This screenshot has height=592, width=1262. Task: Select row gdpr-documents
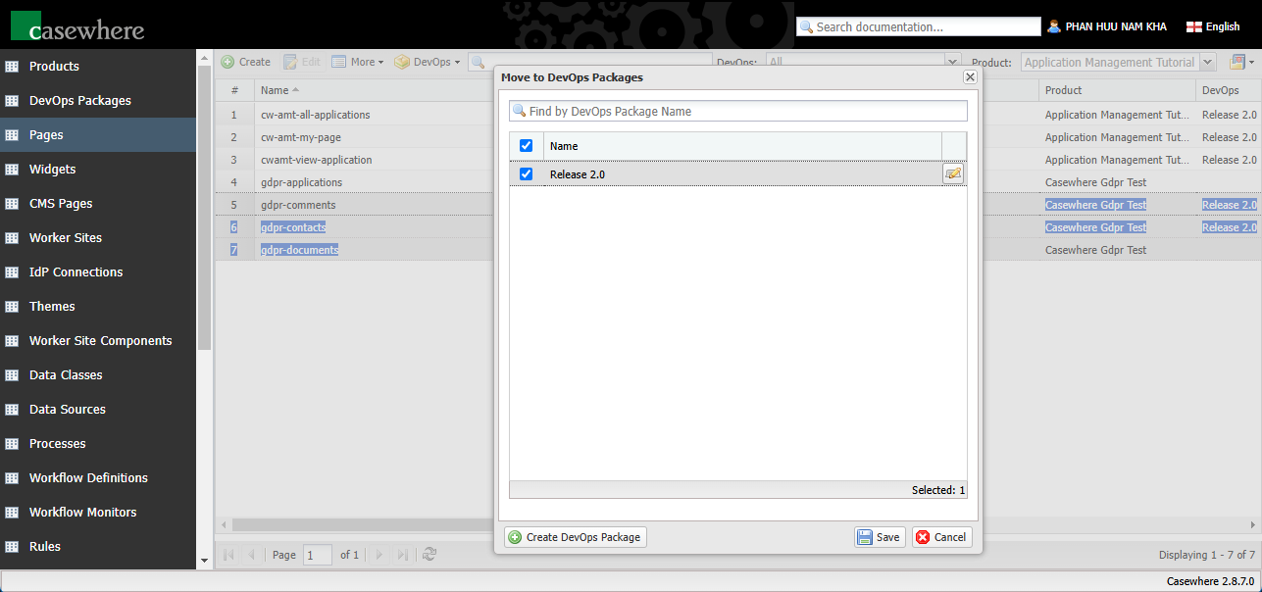click(300, 250)
